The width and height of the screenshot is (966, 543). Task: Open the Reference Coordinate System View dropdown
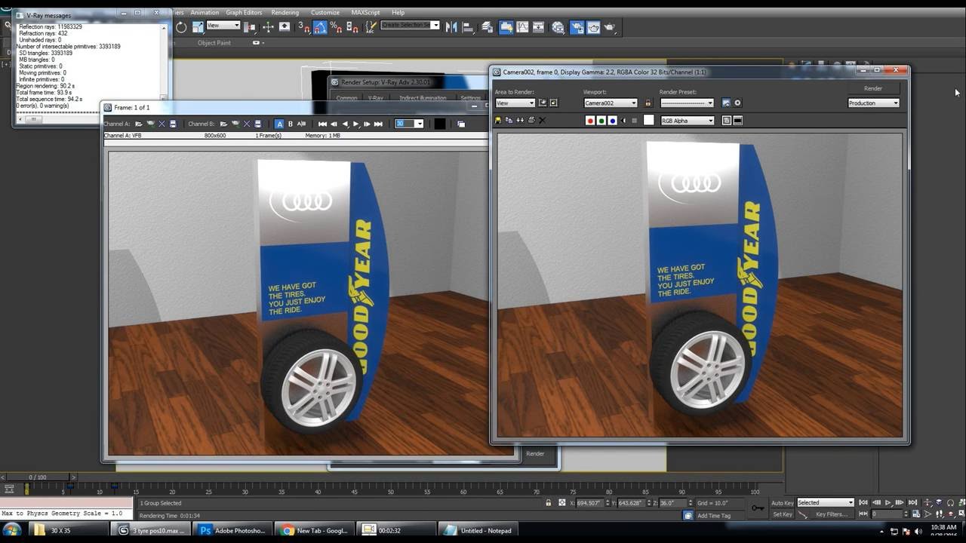pyautogui.click(x=223, y=25)
